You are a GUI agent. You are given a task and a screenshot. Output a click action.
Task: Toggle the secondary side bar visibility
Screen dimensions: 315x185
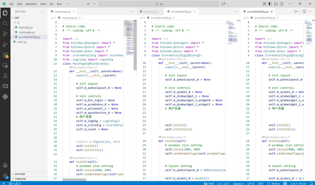(x=282, y=4)
